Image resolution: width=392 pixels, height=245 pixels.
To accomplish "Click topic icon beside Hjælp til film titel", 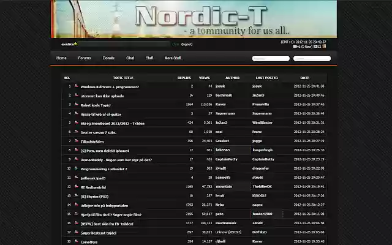I will [x=76, y=214].
